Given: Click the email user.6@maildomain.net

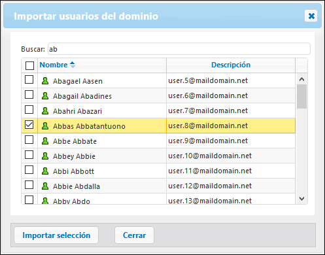Looking at the screenshot, I should pyautogui.click(x=208, y=95).
